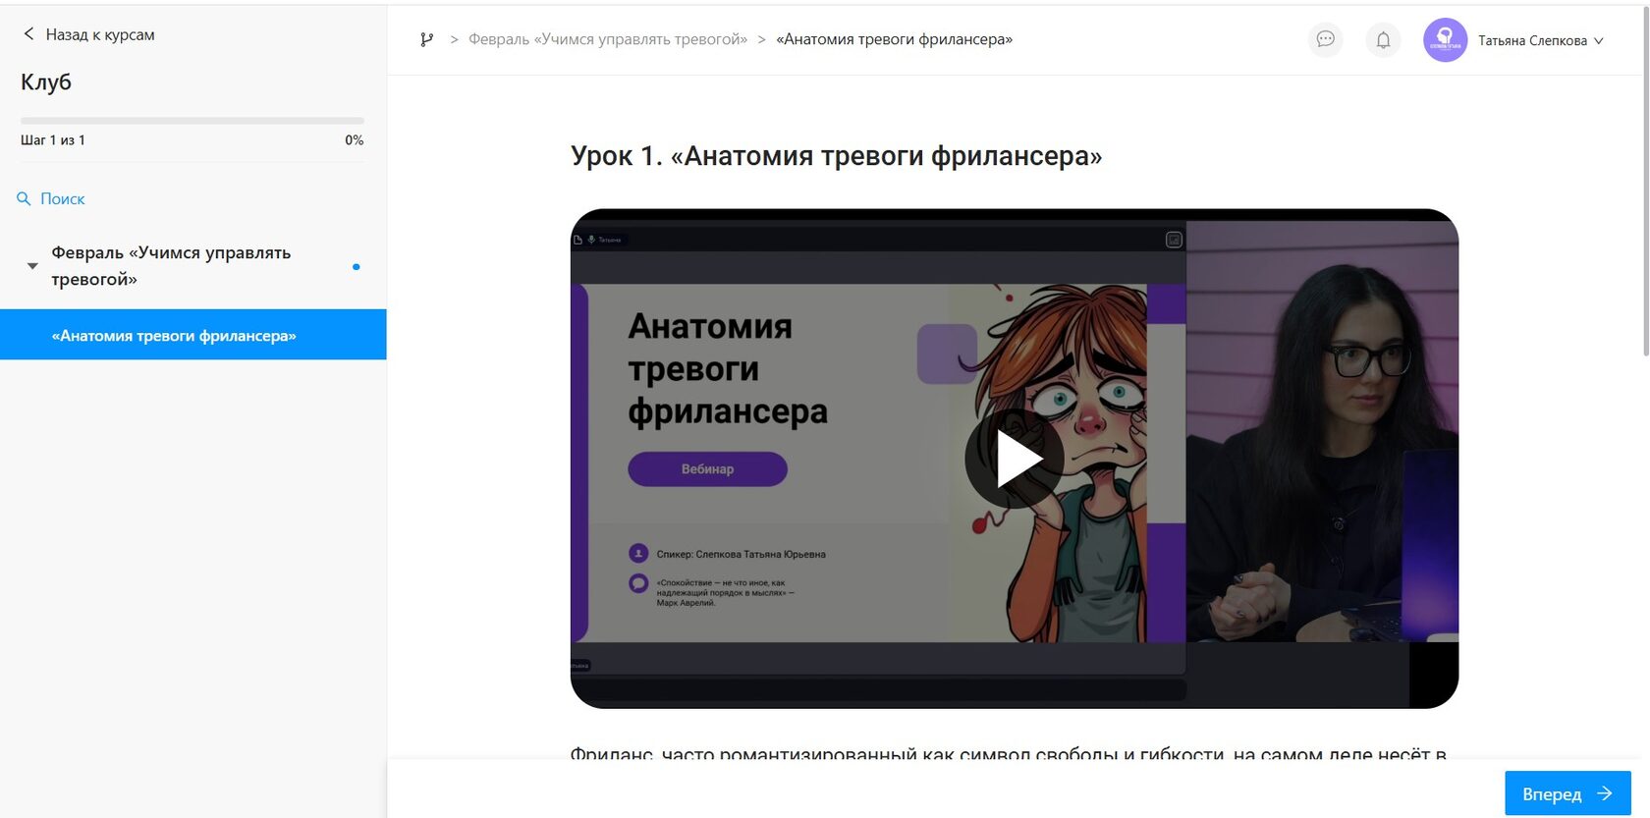Click the search magnifier icon in sidebar
Image resolution: width=1650 pixels, height=818 pixels.
(25, 198)
